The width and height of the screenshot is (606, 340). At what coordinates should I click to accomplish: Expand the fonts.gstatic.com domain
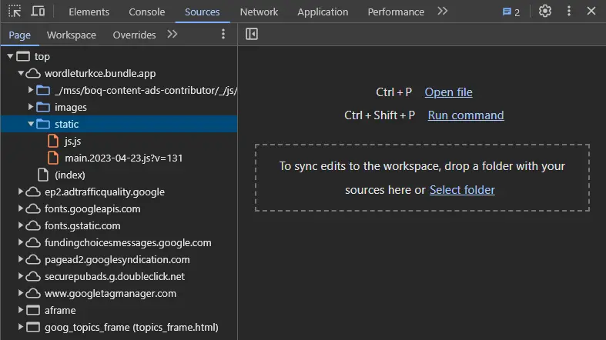(x=21, y=225)
